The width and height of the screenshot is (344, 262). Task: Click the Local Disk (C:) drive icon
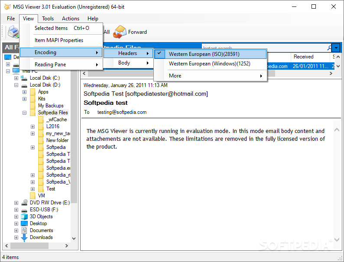24,78
